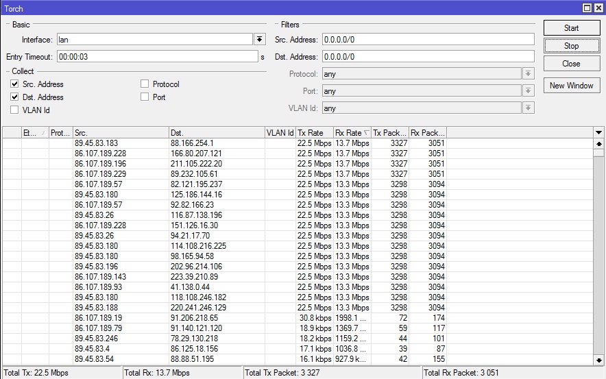Select row with destination 88.166.254.1
This screenshot has width=606, height=379.
click(x=216, y=143)
